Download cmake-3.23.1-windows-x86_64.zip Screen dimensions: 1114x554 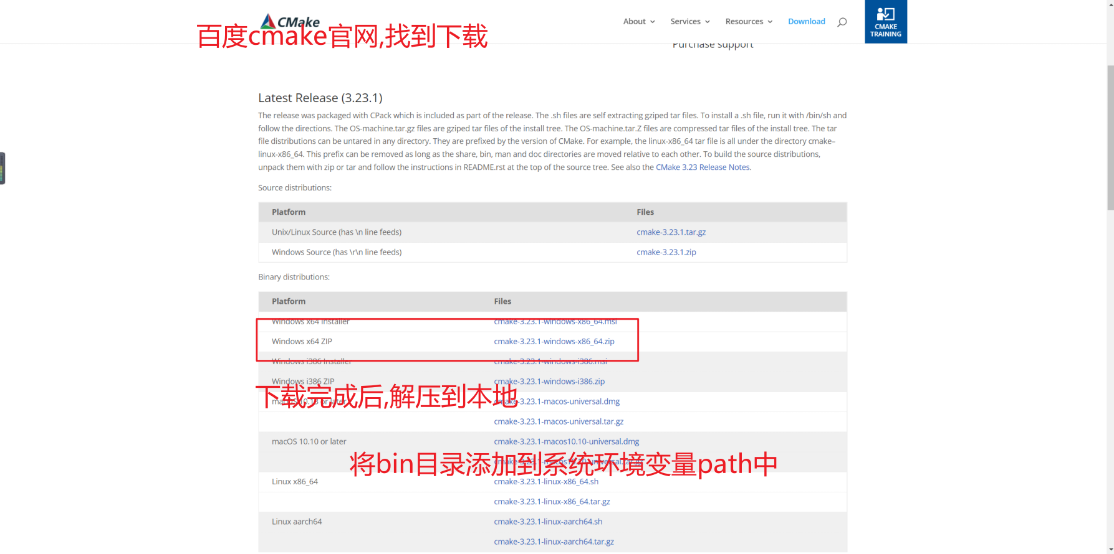(554, 341)
